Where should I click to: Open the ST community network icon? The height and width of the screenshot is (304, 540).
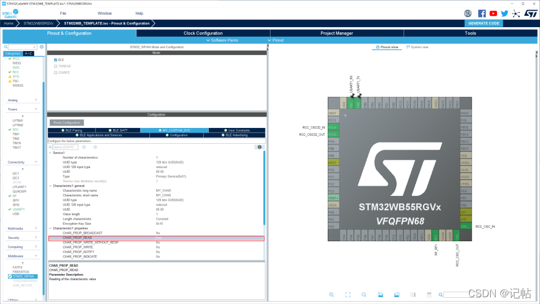(516, 14)
